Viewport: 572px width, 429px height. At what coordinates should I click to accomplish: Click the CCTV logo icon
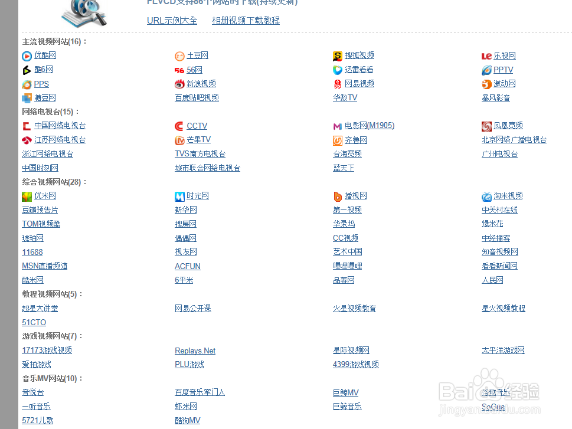179,126
